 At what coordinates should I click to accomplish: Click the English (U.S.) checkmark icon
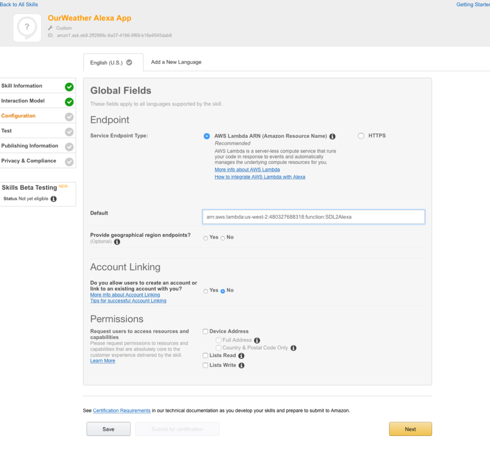(x=129, y=63)
